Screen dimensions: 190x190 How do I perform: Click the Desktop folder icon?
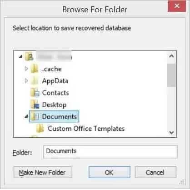click(x=35, y=105)
